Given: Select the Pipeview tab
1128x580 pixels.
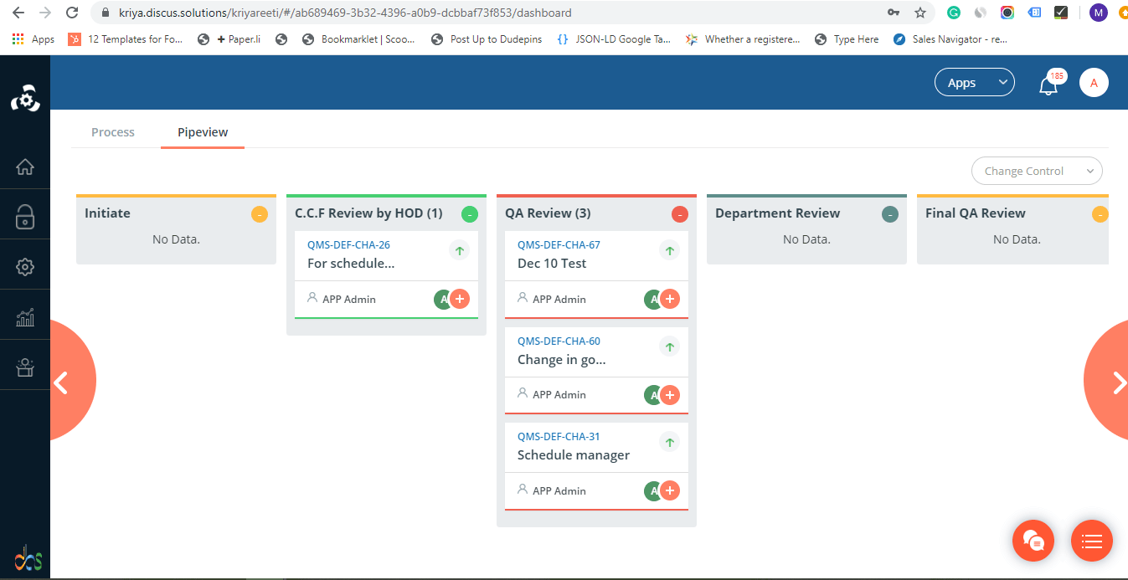Looking at the screenshot, I should pyautogui.click(x=202, y=131).
